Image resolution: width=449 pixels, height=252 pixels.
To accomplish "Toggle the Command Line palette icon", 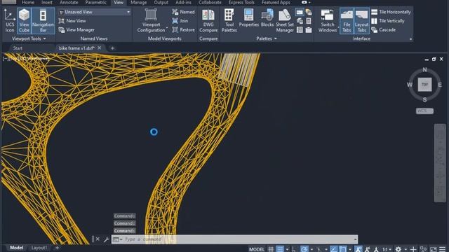I will (x=300, y=12).
